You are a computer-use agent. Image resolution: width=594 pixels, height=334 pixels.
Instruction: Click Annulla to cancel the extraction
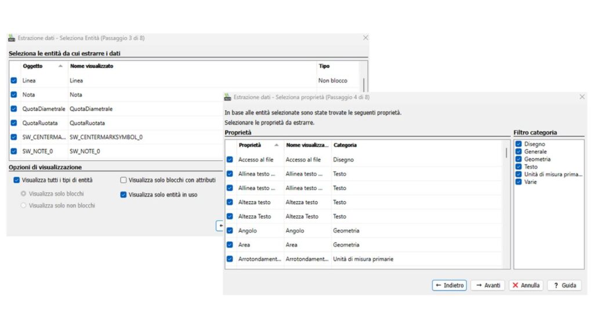(526, 285)
